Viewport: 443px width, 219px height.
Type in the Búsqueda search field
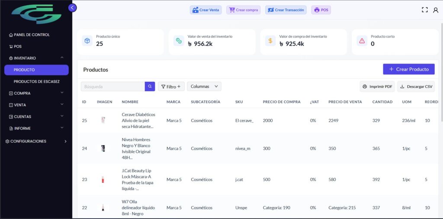[112, 87]
